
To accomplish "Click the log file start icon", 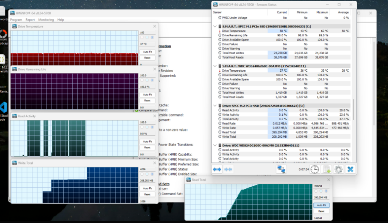I will pos(326,170).
